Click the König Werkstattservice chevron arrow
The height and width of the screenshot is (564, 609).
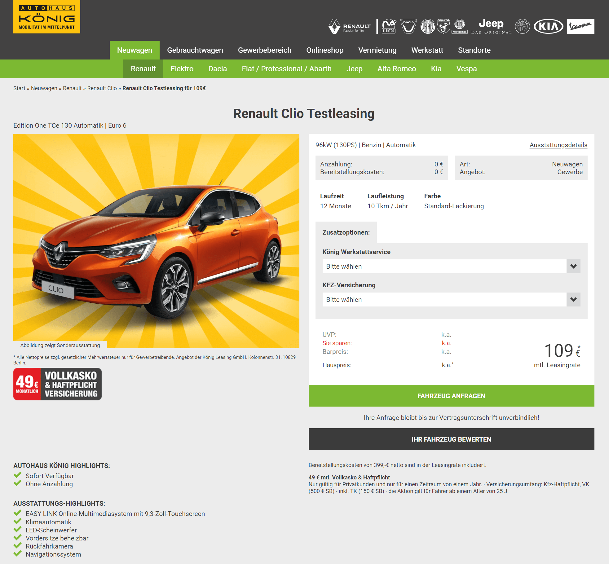pos(573,267)
